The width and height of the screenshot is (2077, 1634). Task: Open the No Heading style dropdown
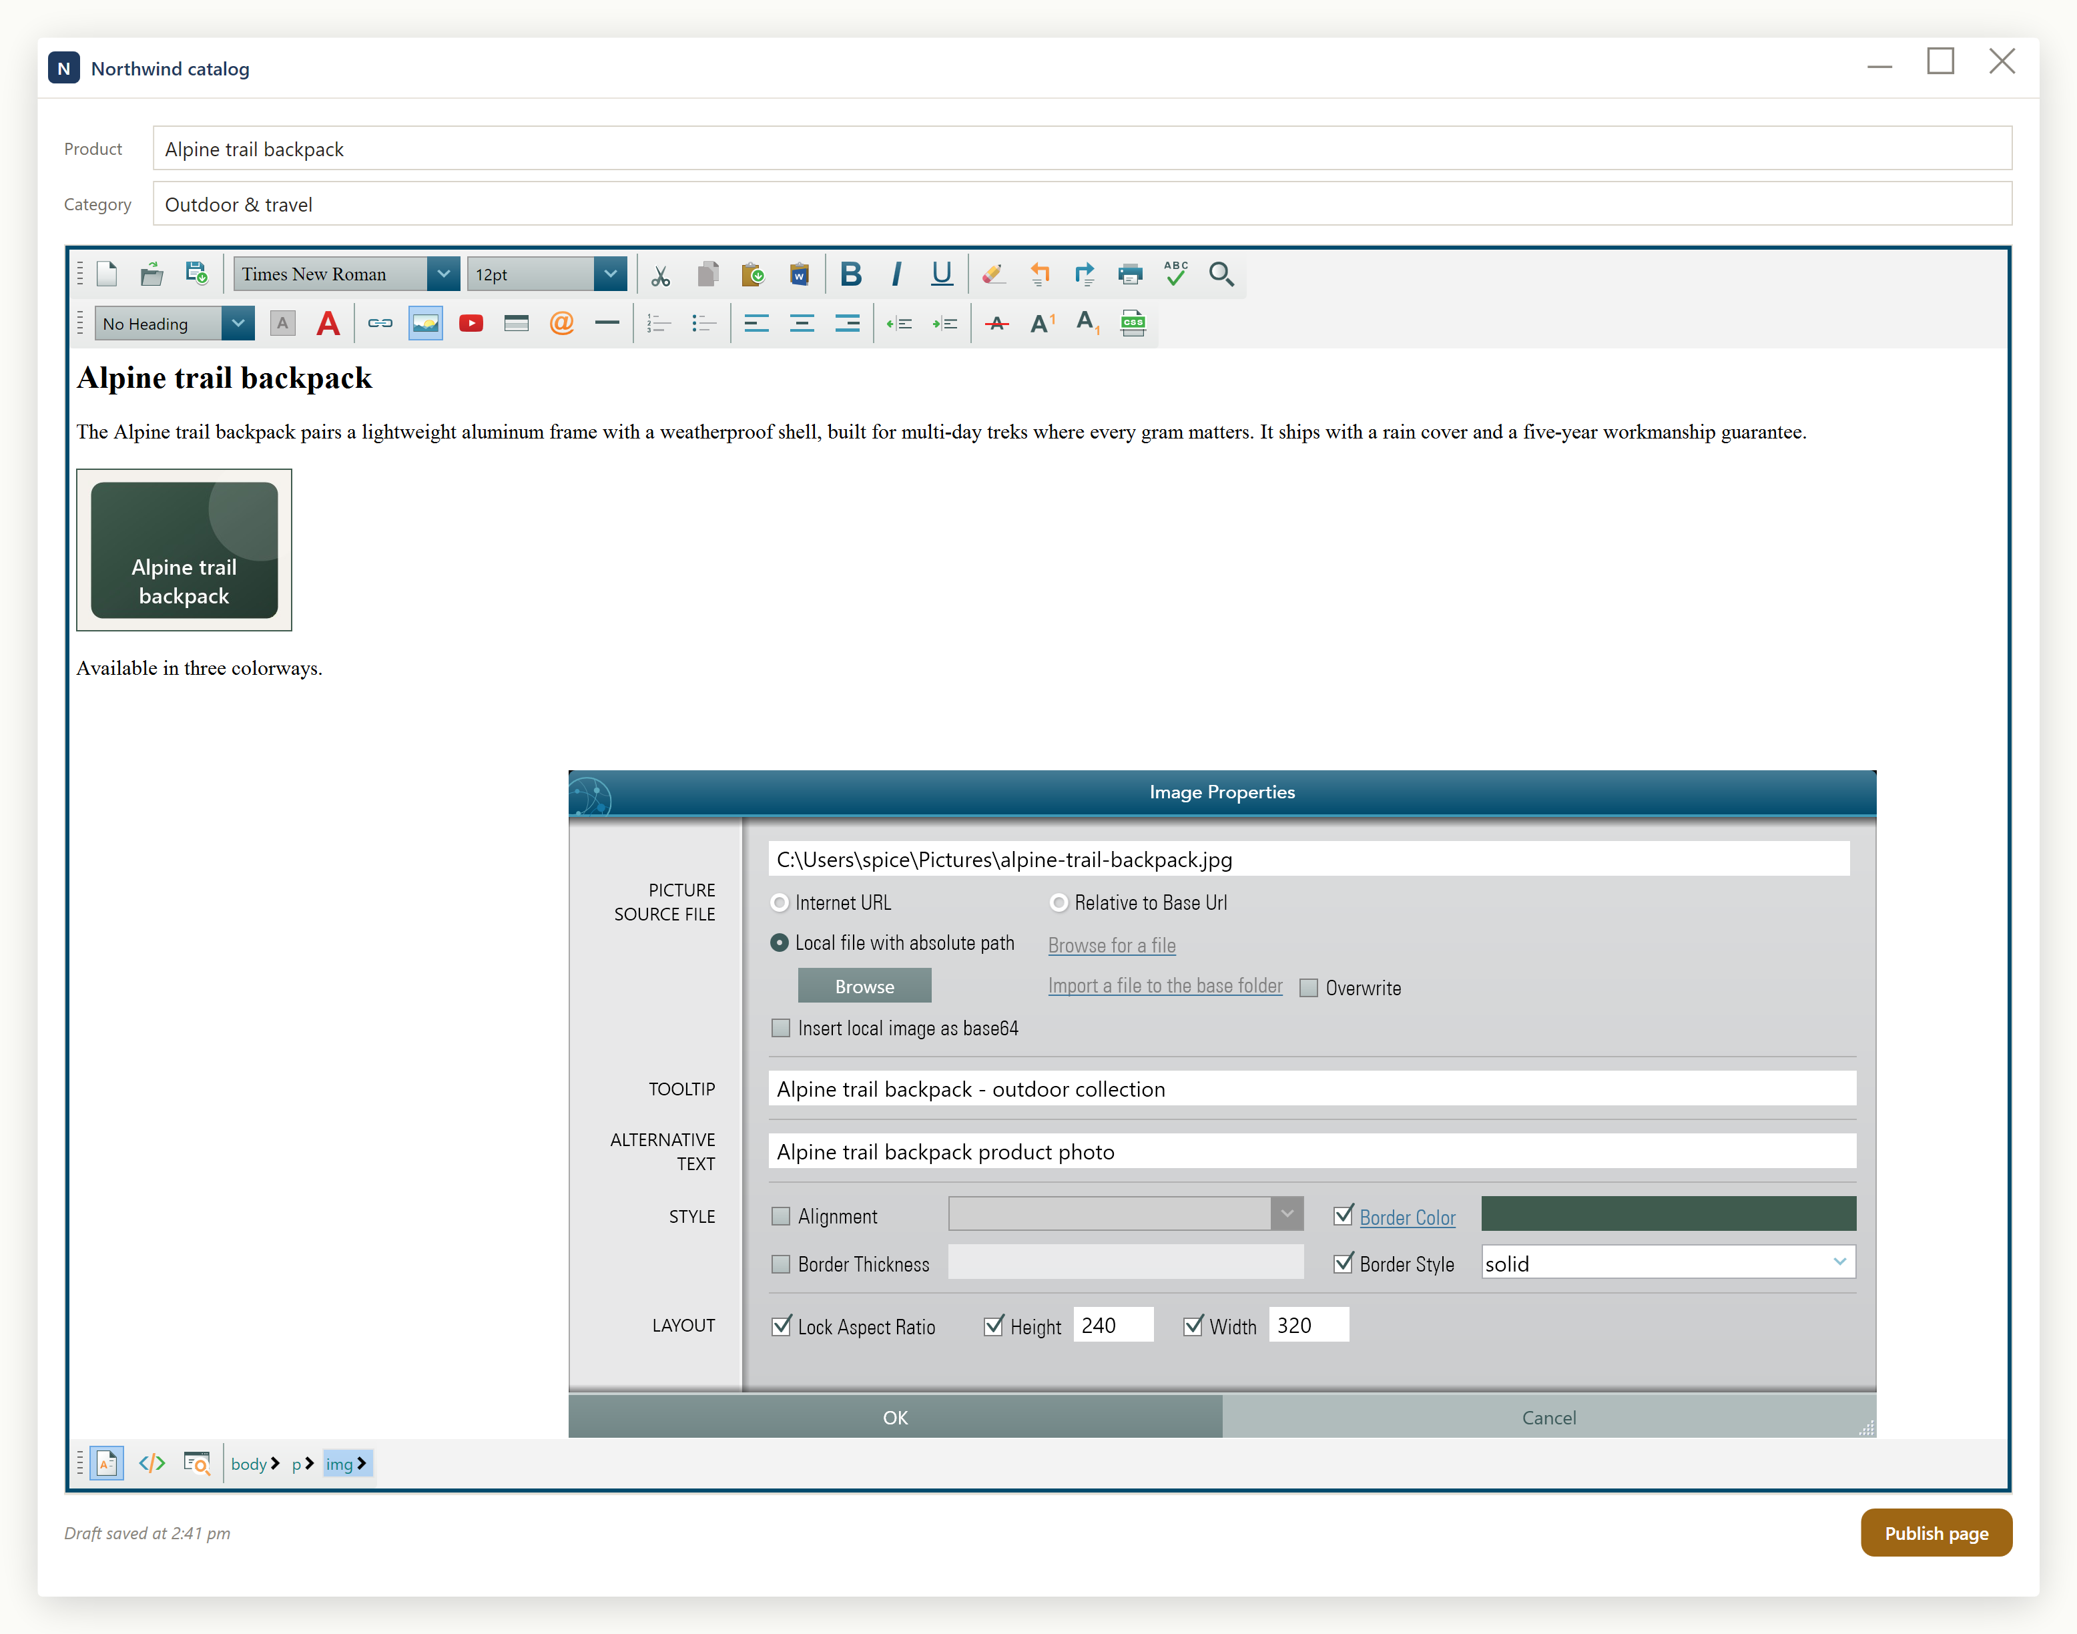click(237, 323)
